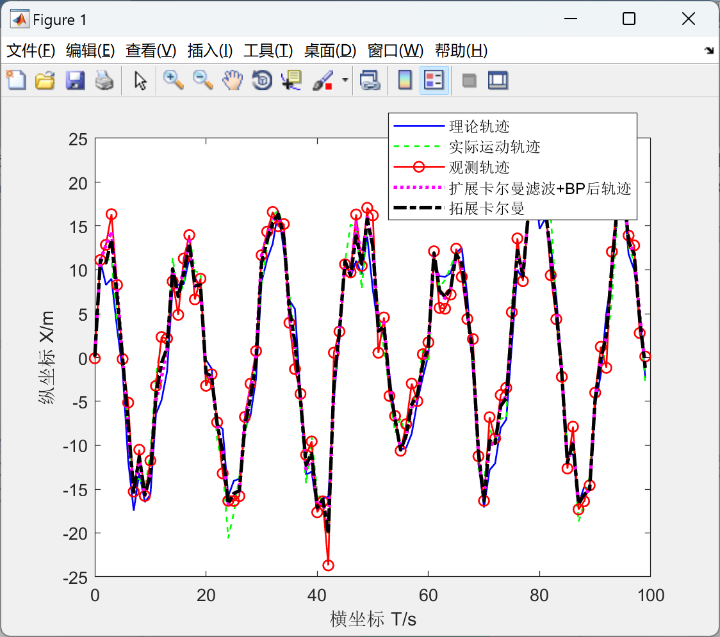Viewport: 720px width, 637px height.
Task: Open a file with the folder icon
Action: pyautogui.click(x=45, y=80)
